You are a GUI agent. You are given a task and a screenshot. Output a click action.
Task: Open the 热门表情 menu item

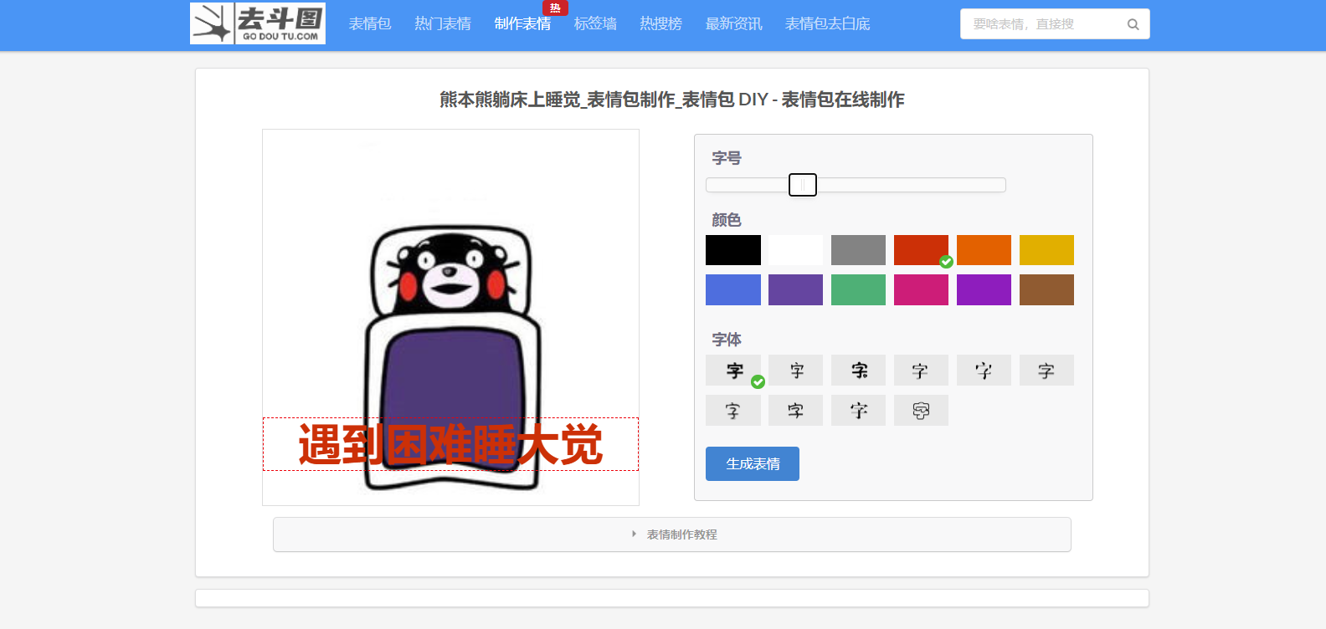click(x=443, y=24)
